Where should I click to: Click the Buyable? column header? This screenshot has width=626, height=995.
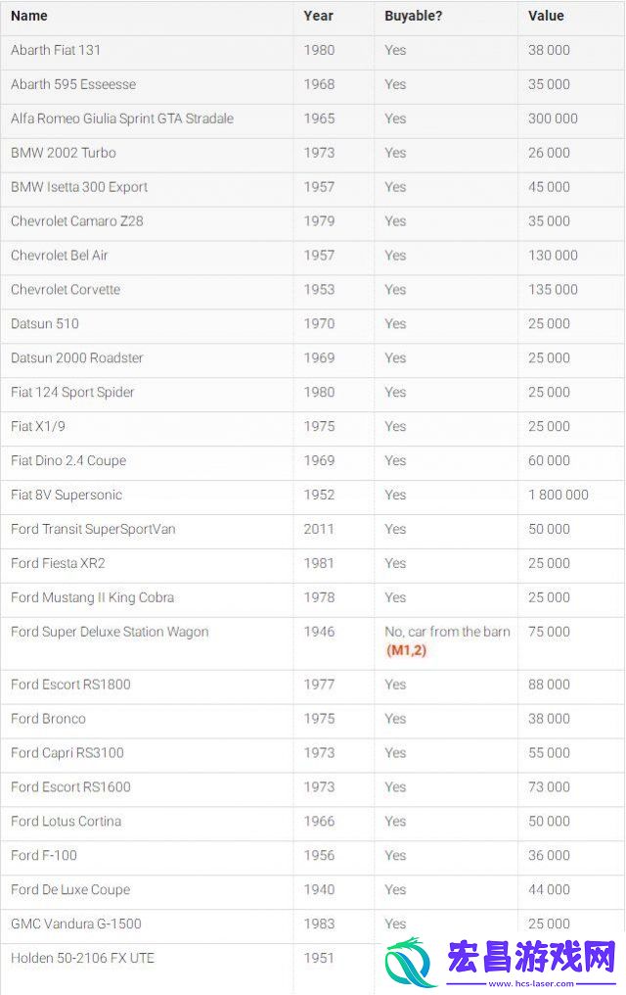[413, 16]
